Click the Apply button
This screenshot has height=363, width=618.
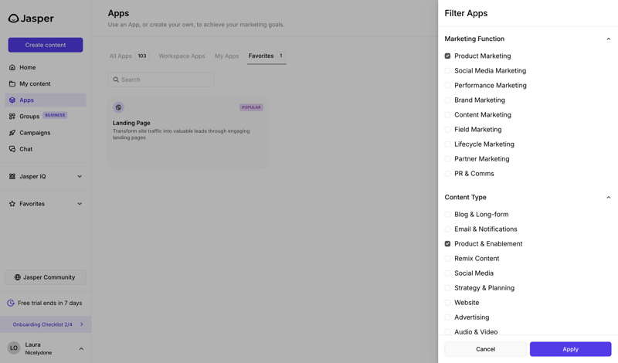[570, 349]
